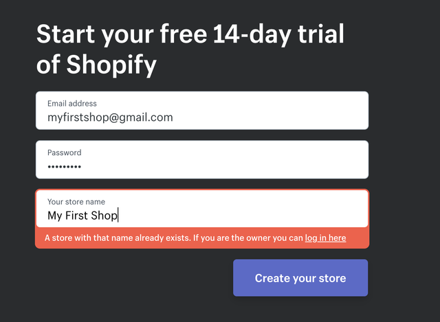Click the 'Your store name' label
The image size is (440, 322).
[x=76, y=202]
